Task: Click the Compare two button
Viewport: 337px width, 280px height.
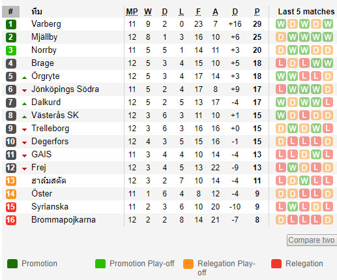Action: pyautogui.click(x=312, y=240)
